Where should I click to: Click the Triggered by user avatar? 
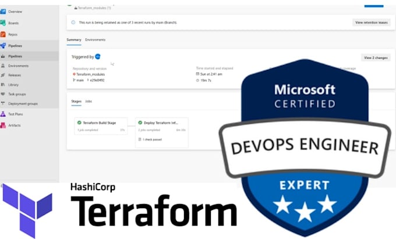point(98,57)
